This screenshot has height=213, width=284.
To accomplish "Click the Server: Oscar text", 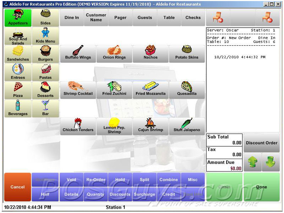I will pyautogui.click(x=223, y=30).
